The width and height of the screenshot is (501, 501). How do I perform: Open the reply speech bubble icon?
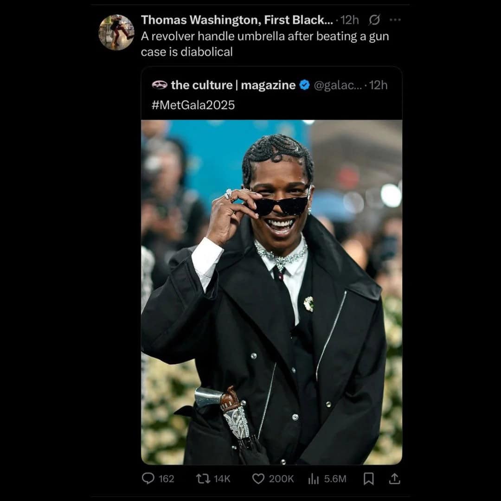tap(148, 478)
